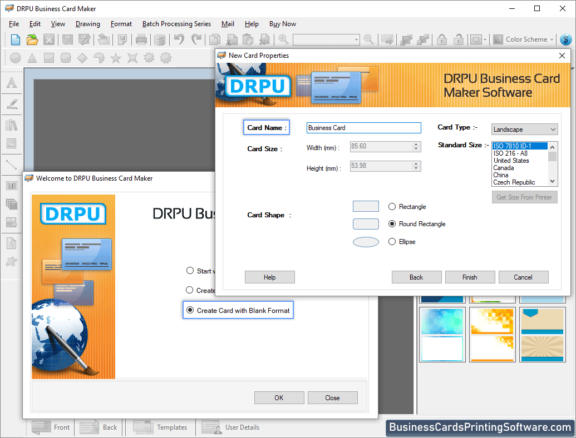Select ISO 7810 ID-1 standard size
Image resolution: width=576 pixels, height=438 pixels.
520,146
